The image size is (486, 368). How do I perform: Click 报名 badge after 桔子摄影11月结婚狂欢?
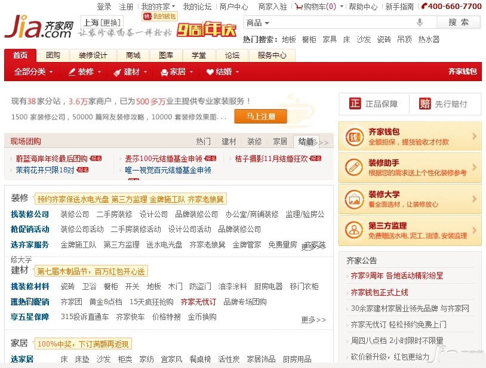click(315, 159)
